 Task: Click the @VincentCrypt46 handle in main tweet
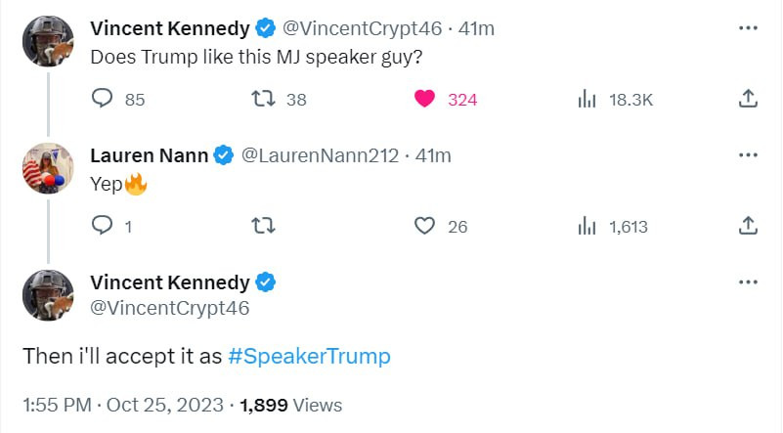click(x=169, y=308)
